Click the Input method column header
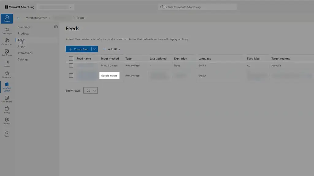Viewport: 314px width, 176px height. point(110,58)
